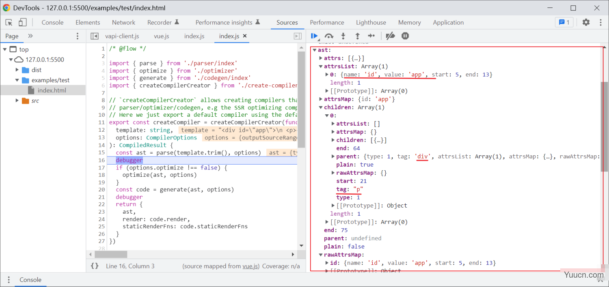Deactivate breakpoints toggle icon
Viewport: 609px width, 287px height.
pyautogui.click(x=390, y=36)
